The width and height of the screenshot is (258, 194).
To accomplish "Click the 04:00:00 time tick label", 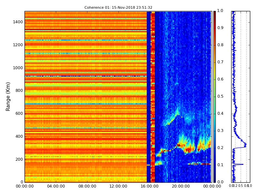I will tap(56, 187).
